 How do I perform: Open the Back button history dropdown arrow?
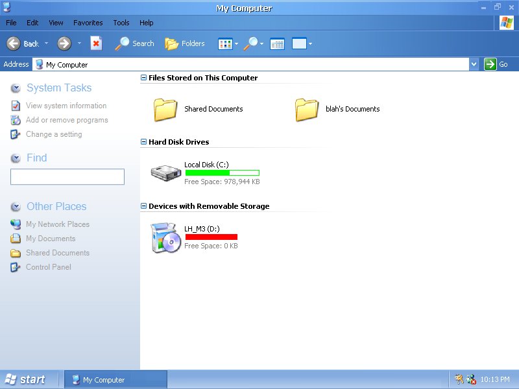[47, 43]
